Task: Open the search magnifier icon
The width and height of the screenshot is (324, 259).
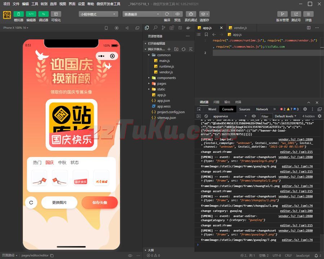Action: click(155, 28)
